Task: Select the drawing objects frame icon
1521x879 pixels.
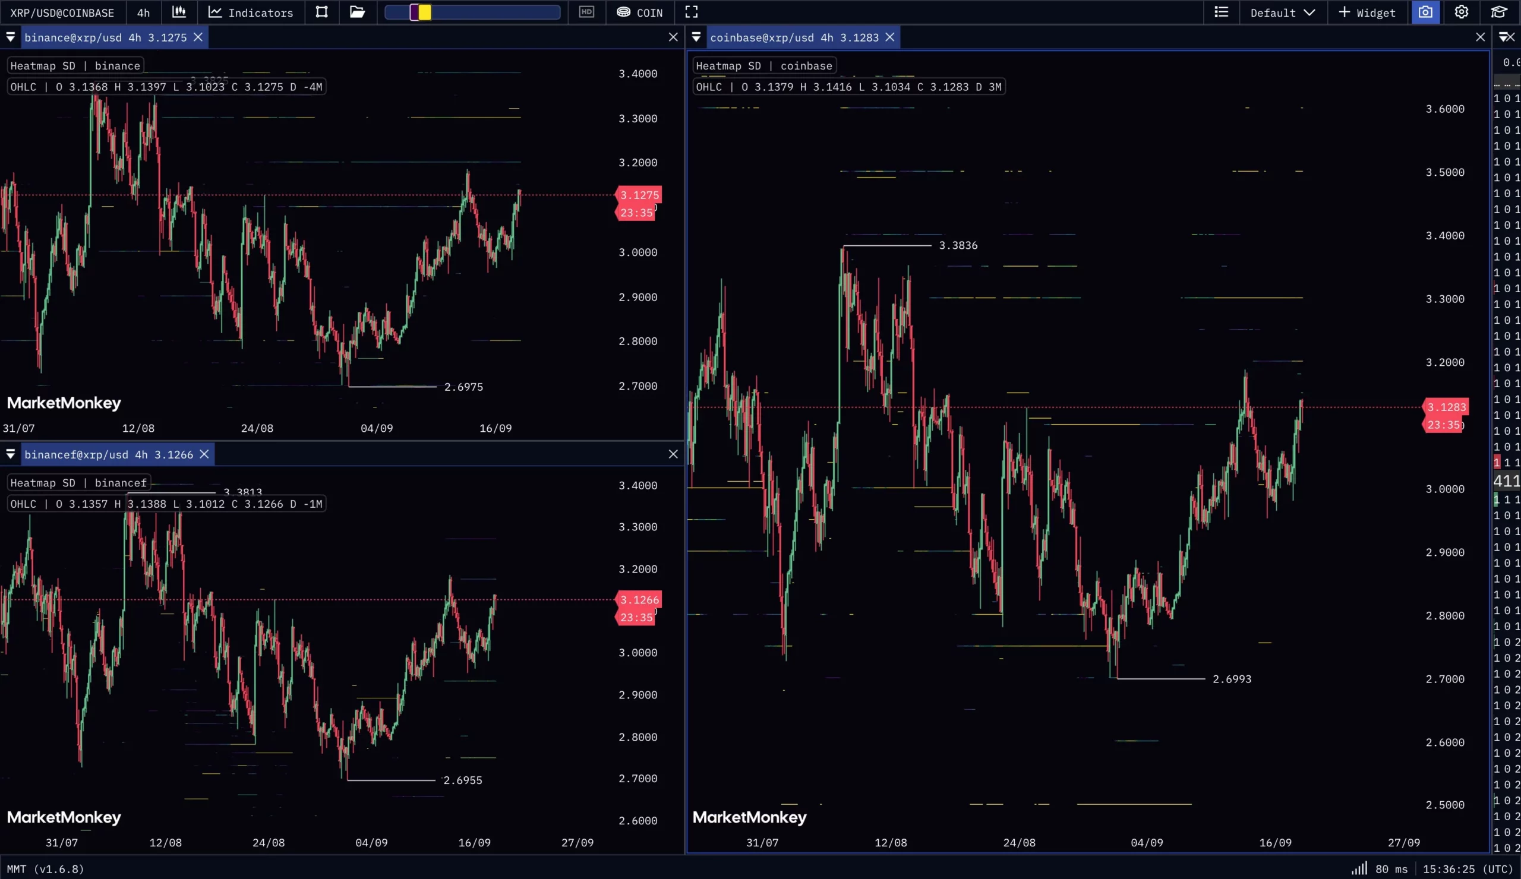Action: [x=321, y=12]
